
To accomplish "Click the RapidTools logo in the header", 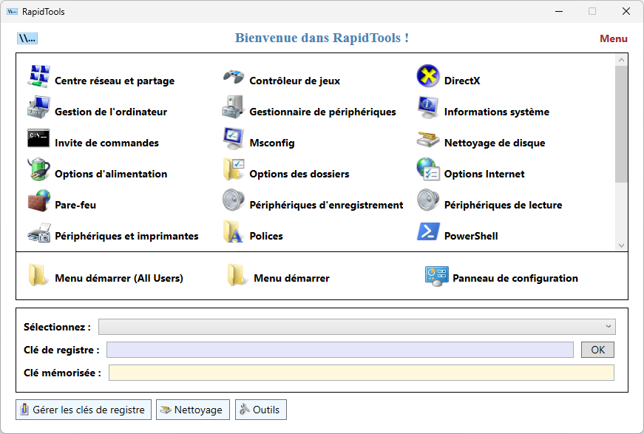I will (27, 38).
